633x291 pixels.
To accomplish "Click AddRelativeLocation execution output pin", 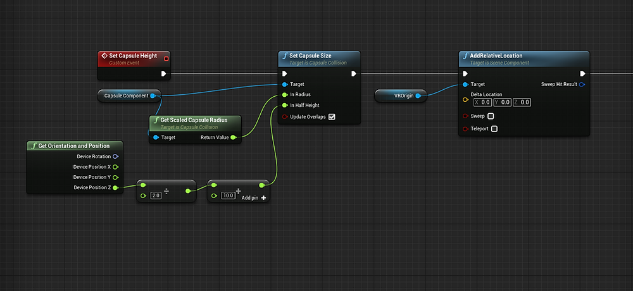I will pos(582,73).
